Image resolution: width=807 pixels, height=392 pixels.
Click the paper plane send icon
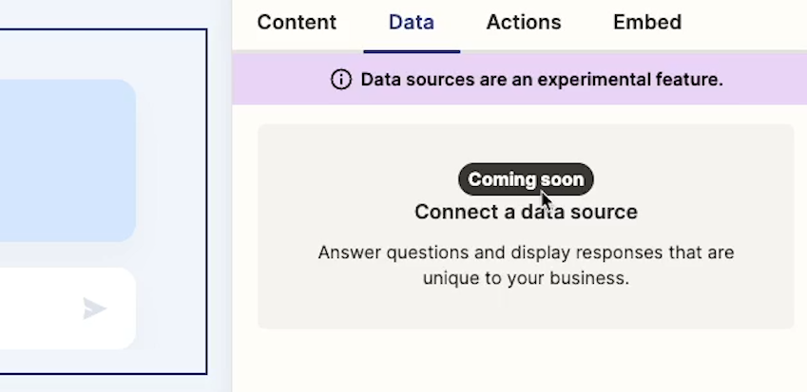point(95,308)
